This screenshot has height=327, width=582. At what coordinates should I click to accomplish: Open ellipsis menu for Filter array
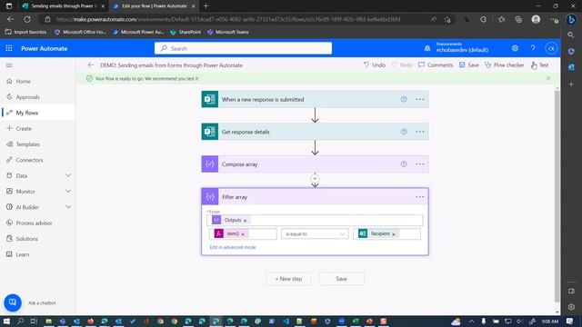point(420,197)
